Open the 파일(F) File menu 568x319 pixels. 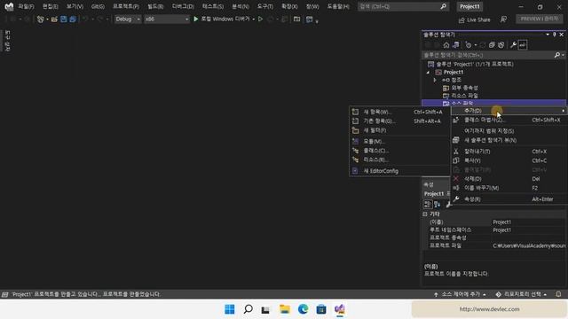pyautogui.click(x=26, y=6)
